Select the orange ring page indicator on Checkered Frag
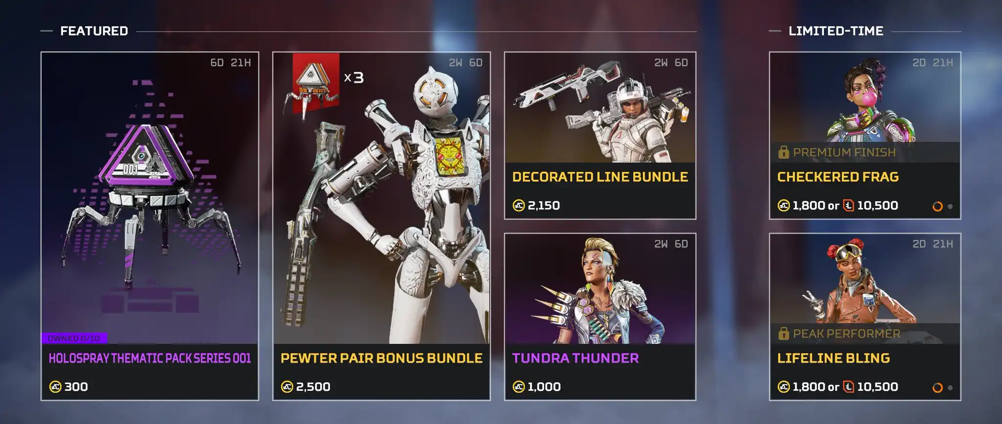This screenshot has width=1002, height=424. click(937, 206)
